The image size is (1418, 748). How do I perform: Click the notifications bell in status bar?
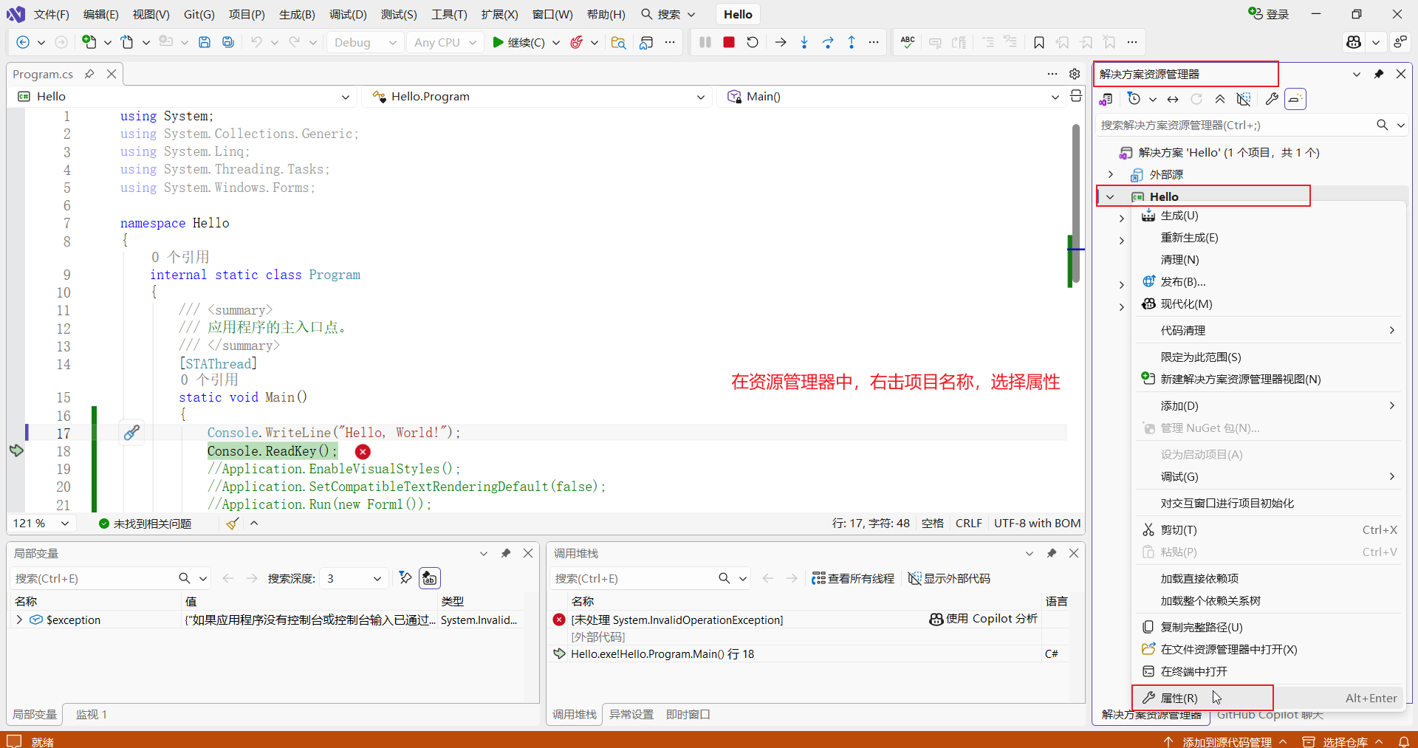1404,741
